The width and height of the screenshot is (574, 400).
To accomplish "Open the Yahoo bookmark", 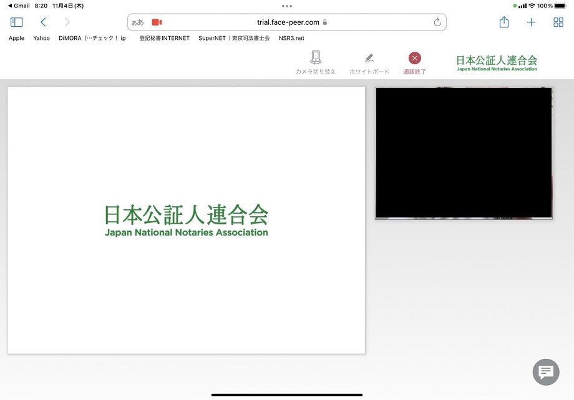I will pos(41,38).
